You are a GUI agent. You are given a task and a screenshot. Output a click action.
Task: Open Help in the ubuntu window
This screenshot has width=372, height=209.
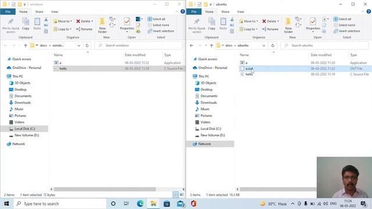point(369,12)
